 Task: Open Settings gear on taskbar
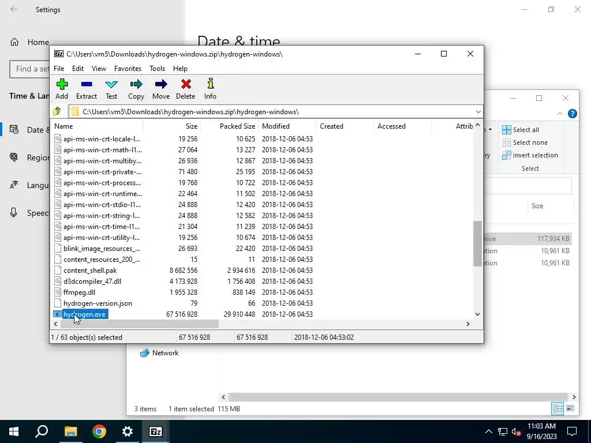click(x=128, y=431)
